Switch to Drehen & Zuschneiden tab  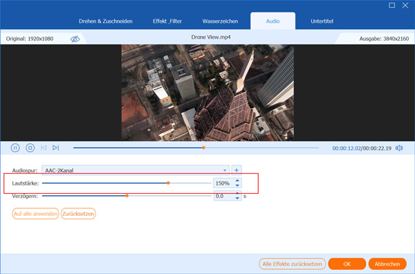point(106,21)
